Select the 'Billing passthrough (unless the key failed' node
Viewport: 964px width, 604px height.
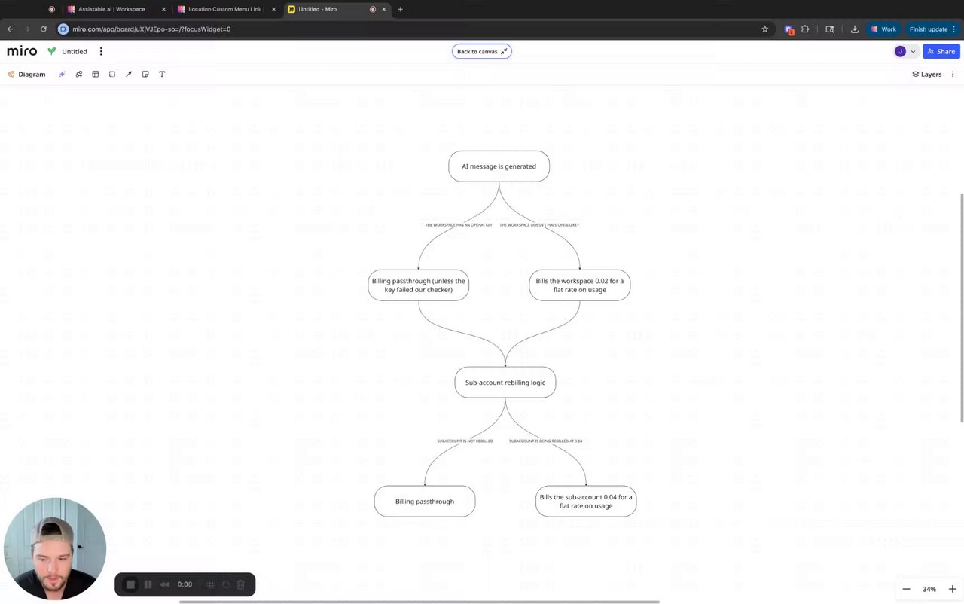point(419,285)
